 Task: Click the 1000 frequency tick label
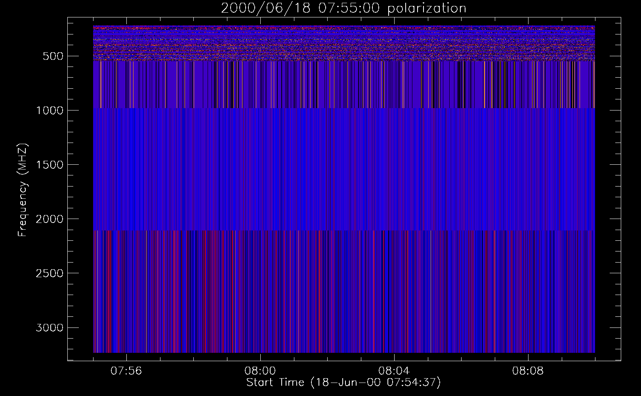[x=50, y=110]
